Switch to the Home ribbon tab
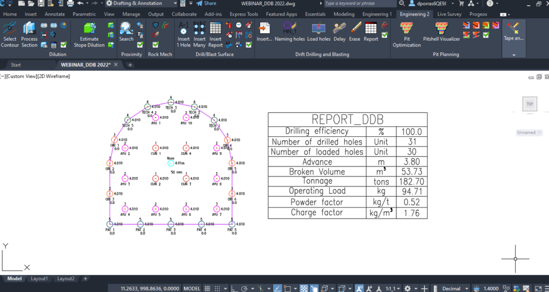This screenshot has width=549, height=292. point(10,14)
